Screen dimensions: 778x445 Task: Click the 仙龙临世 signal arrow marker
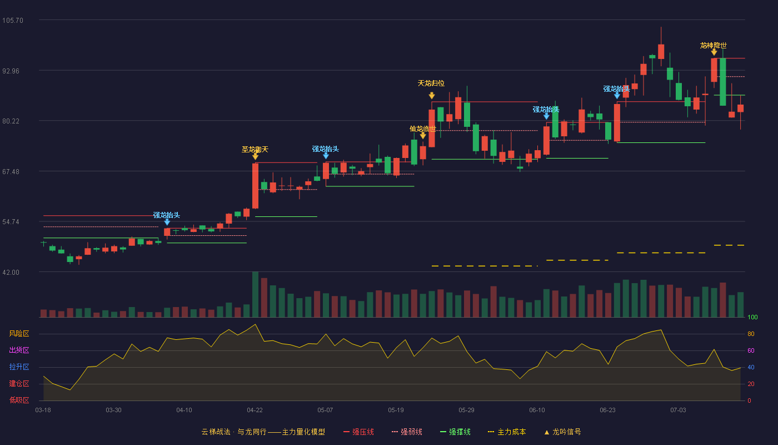(x=423, y=136)
